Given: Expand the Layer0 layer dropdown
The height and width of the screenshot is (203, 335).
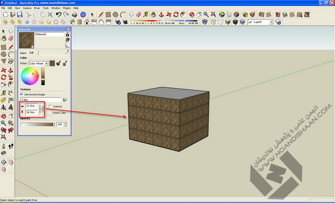Looking at the screenshot, I should (x=271, y=22).
